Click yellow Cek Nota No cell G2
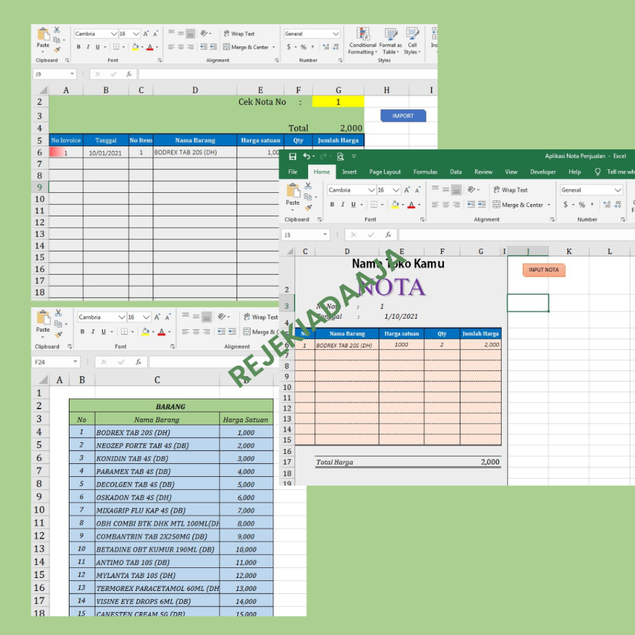Screen dimensions: 635x635 338,102
